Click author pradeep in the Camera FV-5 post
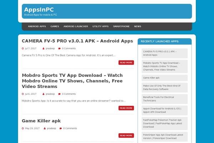This screenshot has width=214, height=143. 50,49
